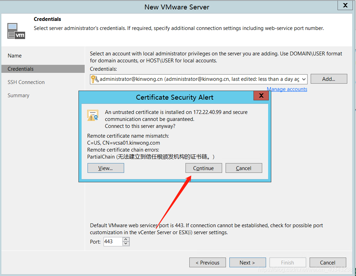Select the Summary wizard step

pos(18,95)
